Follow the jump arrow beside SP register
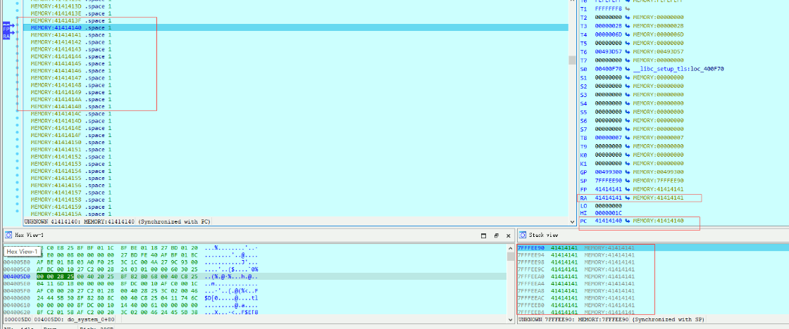 [628, 181]
